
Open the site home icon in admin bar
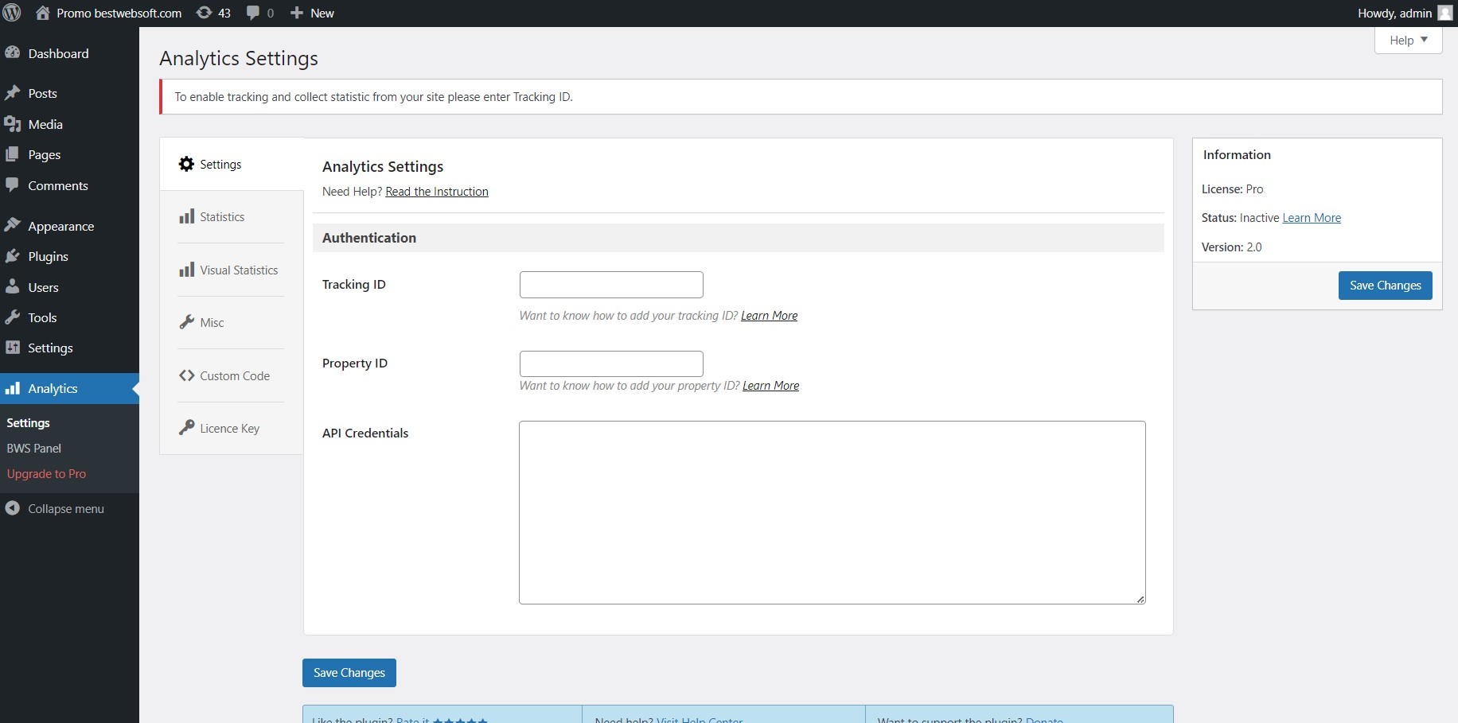(43, 13)
